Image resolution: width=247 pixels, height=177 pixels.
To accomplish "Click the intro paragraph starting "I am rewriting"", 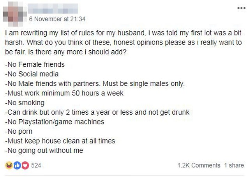I will [123, 42].
